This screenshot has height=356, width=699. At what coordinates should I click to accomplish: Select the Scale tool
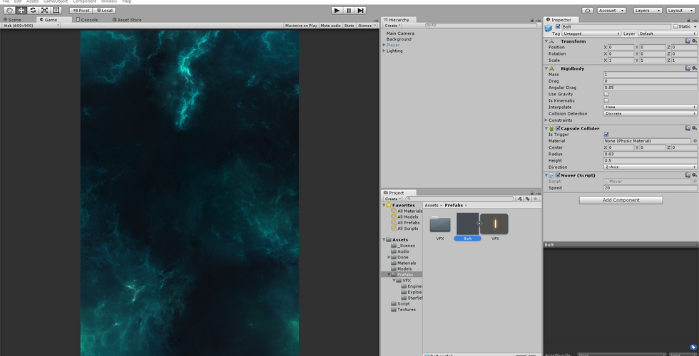pyautogui.click(x=44, y=11)
